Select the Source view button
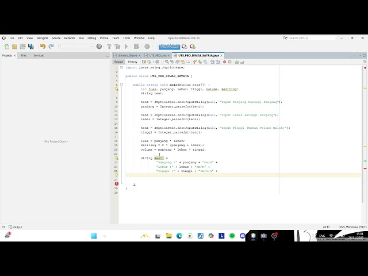 point(118,62)
